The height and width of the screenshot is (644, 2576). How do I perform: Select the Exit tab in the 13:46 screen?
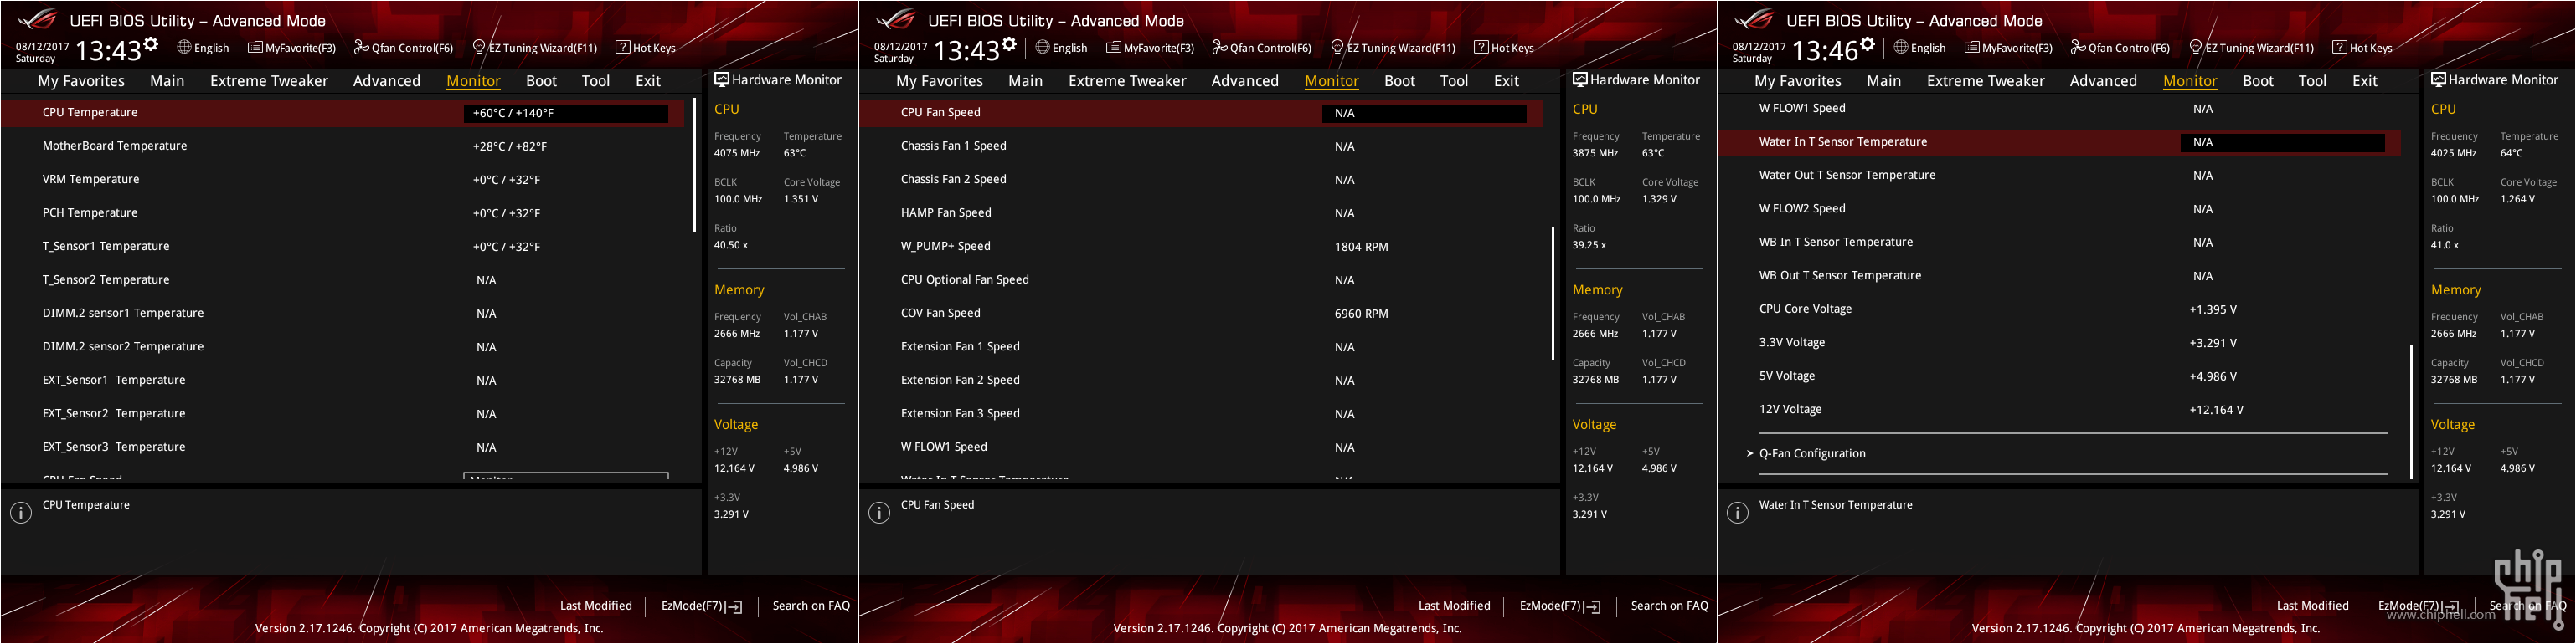point(2365,81)
